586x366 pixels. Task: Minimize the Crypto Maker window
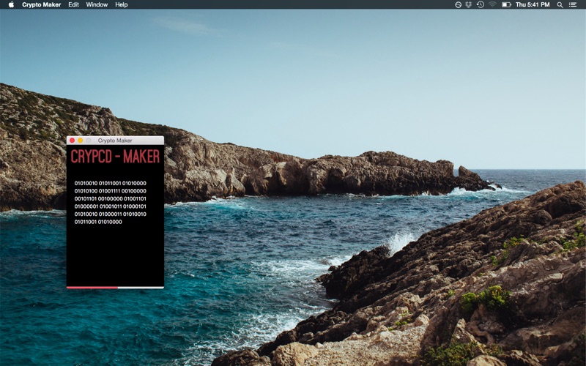tap(80, 141)
